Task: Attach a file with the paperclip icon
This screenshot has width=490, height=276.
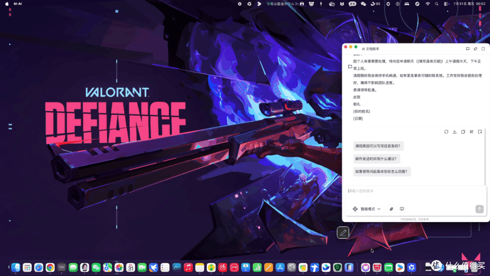Action: [x=391, y=209]
